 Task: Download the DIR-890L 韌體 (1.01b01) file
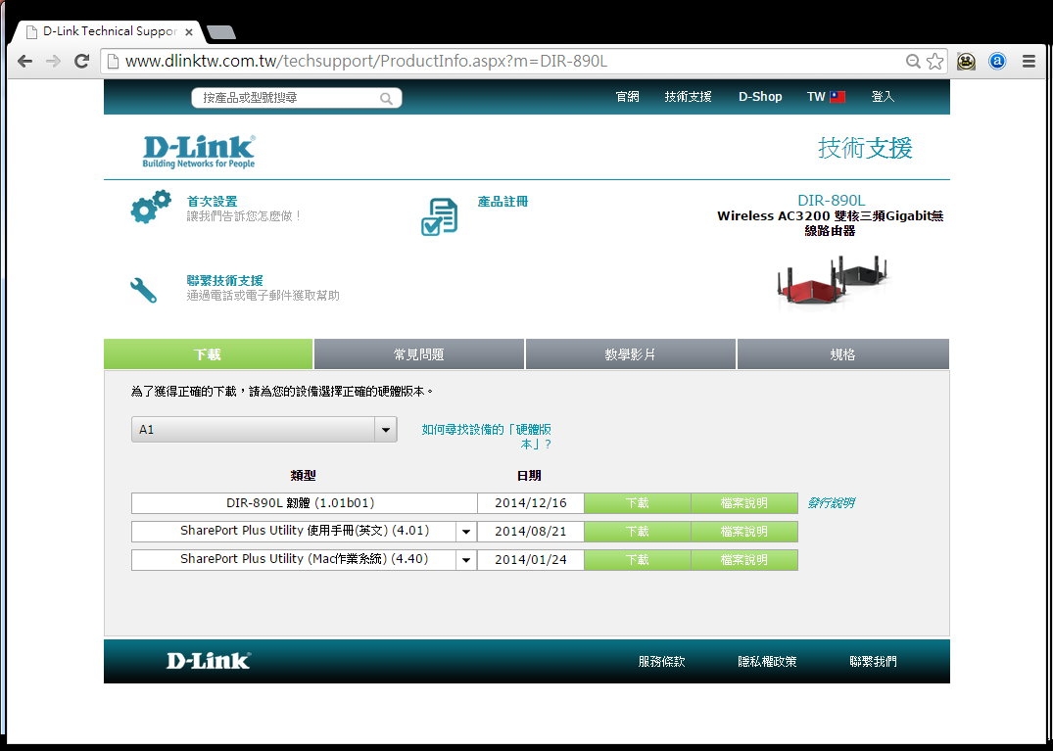(638, 503)
